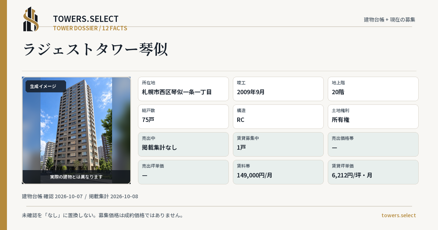This screenshot has height=230, width=438.
Task: Click the TOWERS.SELECT brand name
Action: point(86,19)
